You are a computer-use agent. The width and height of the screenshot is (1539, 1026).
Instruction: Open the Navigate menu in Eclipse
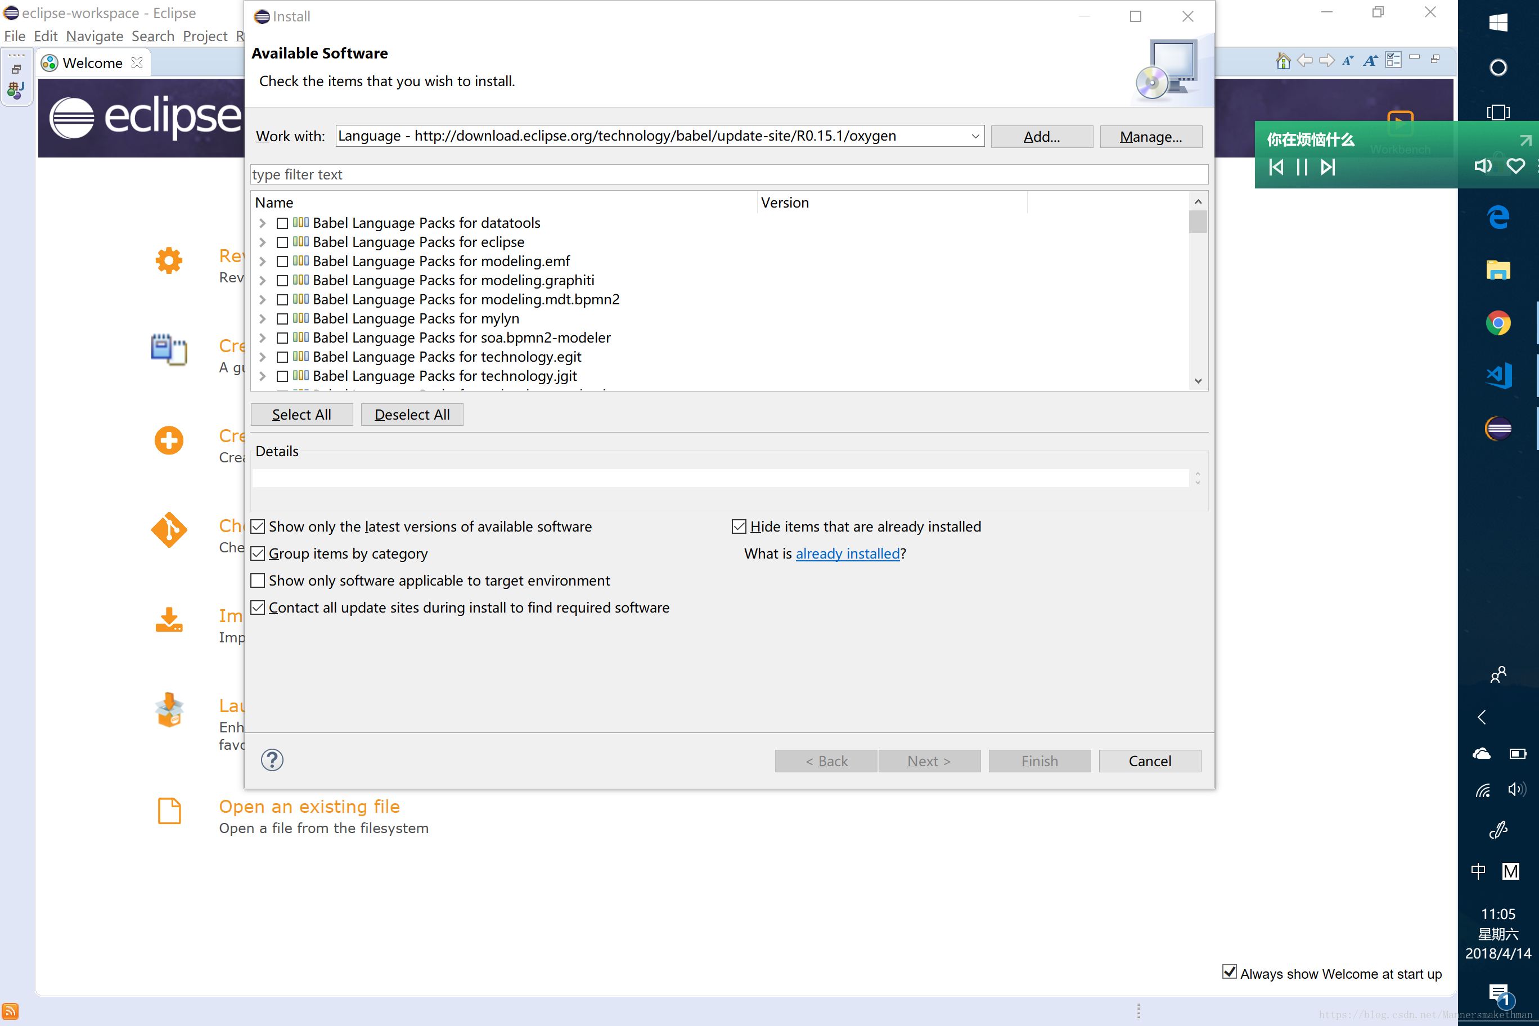pyautogui.click(x=94, y=36)
